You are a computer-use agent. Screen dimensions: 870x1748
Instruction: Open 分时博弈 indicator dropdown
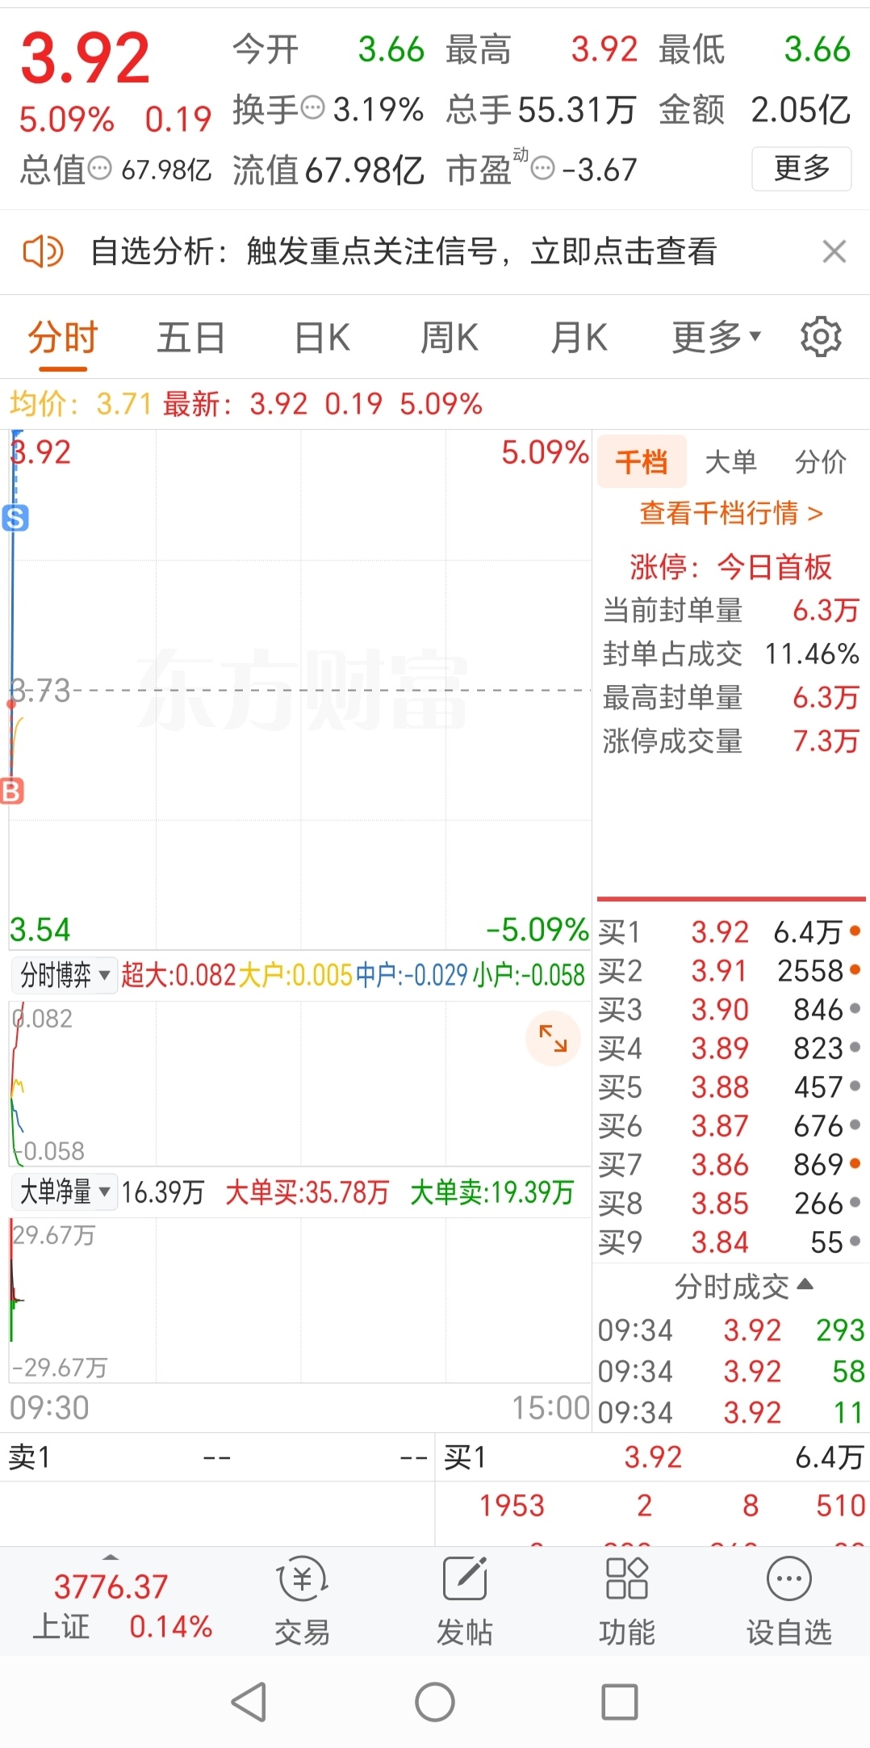pyautogui.click(x=65, y=975)
